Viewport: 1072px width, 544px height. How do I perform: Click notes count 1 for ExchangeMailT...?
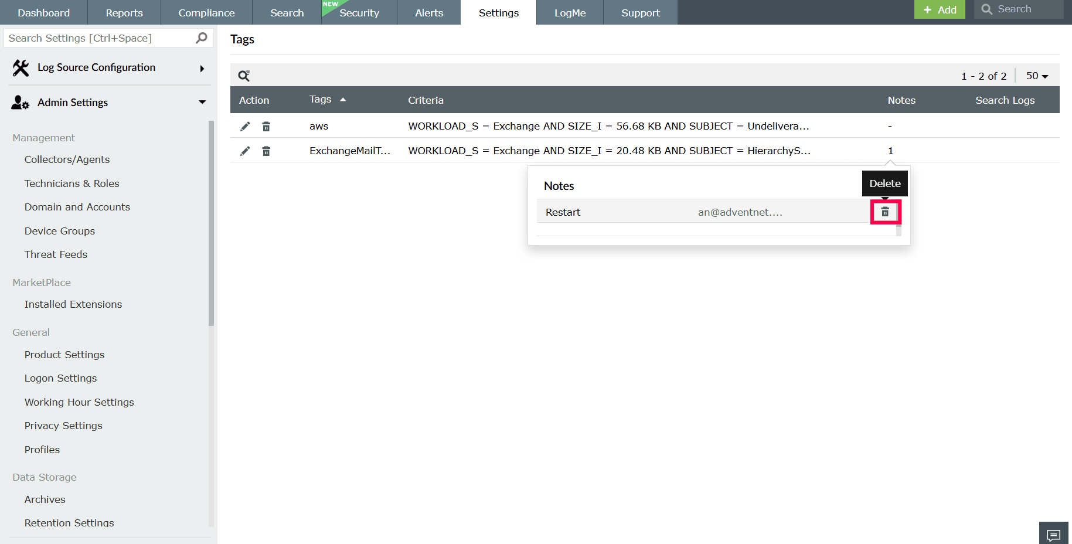[x=890, y=151]
